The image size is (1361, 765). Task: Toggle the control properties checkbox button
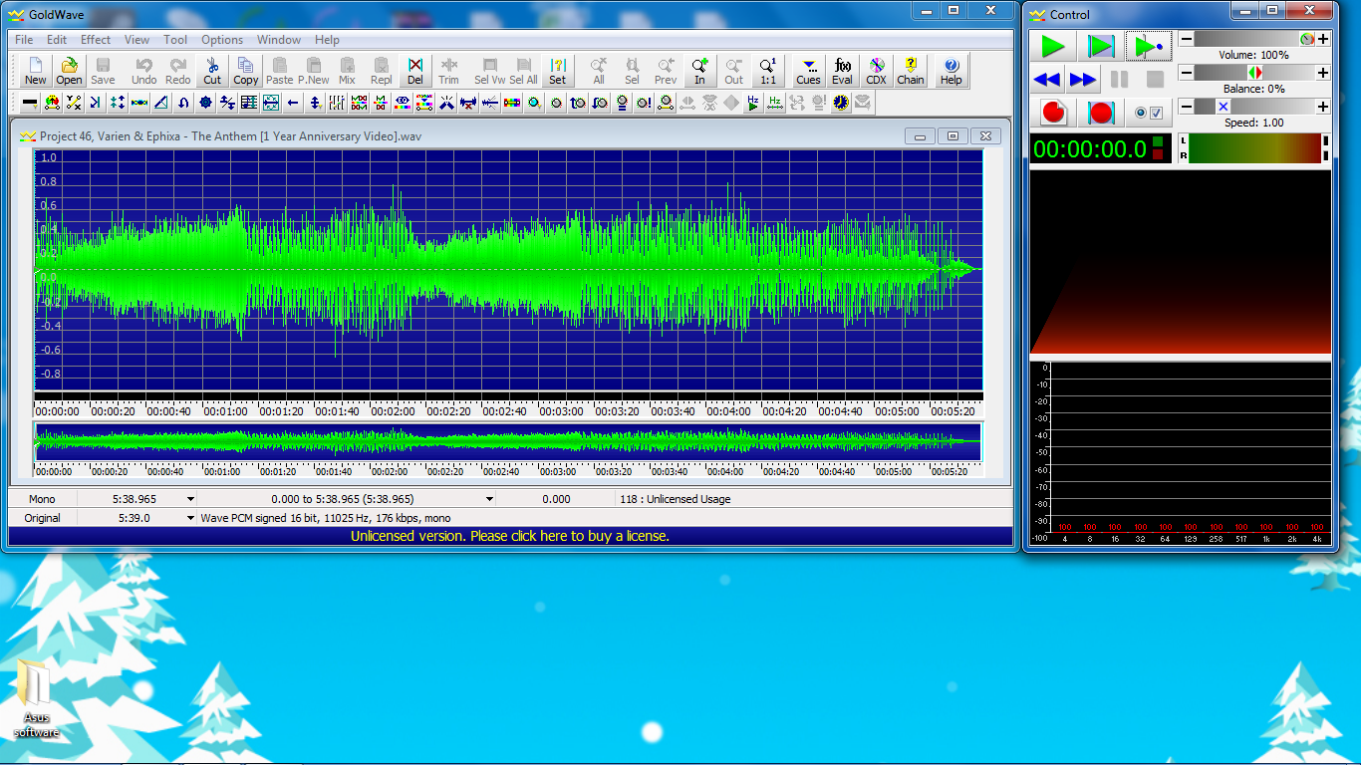[x=1149, y=113]
